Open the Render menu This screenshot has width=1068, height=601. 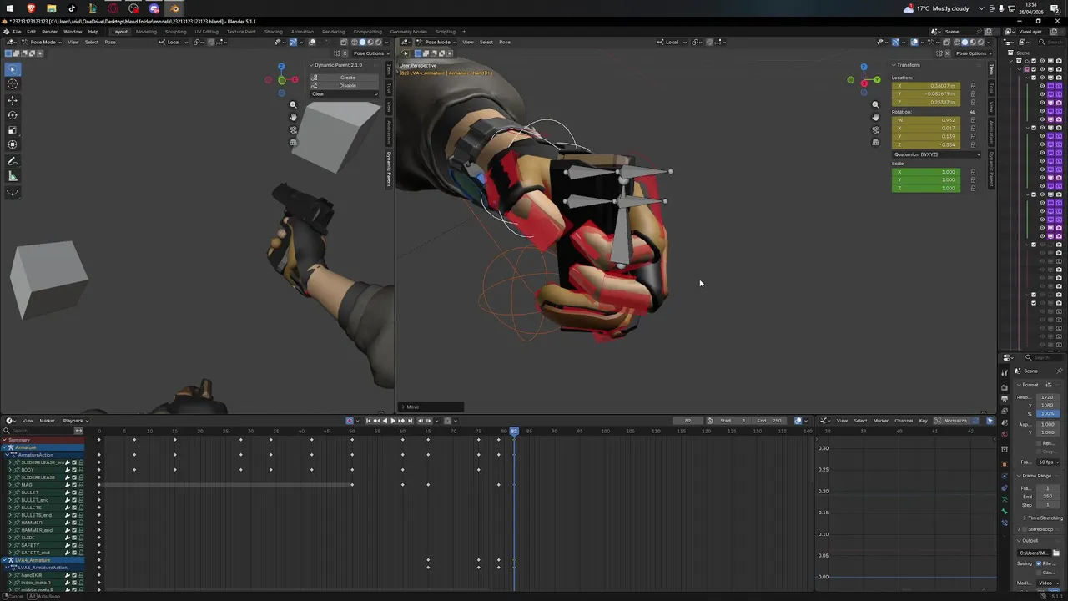pyautogui.click(x=49, y=32)
